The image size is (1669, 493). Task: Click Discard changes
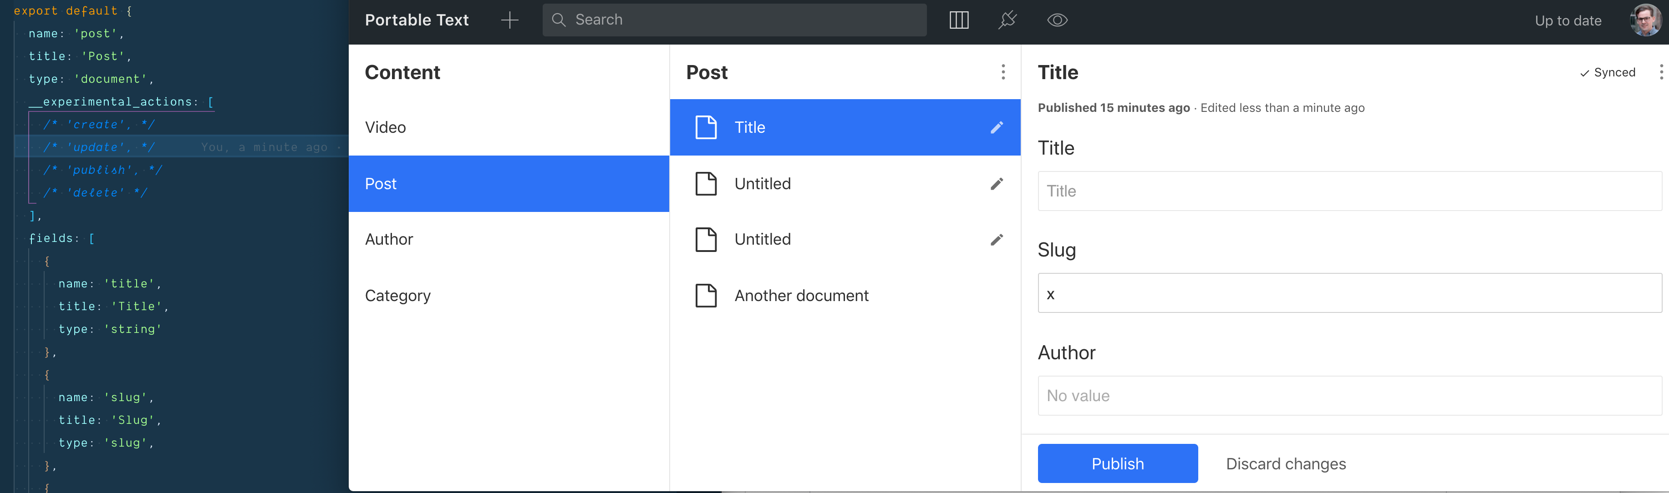(1286, 464)
